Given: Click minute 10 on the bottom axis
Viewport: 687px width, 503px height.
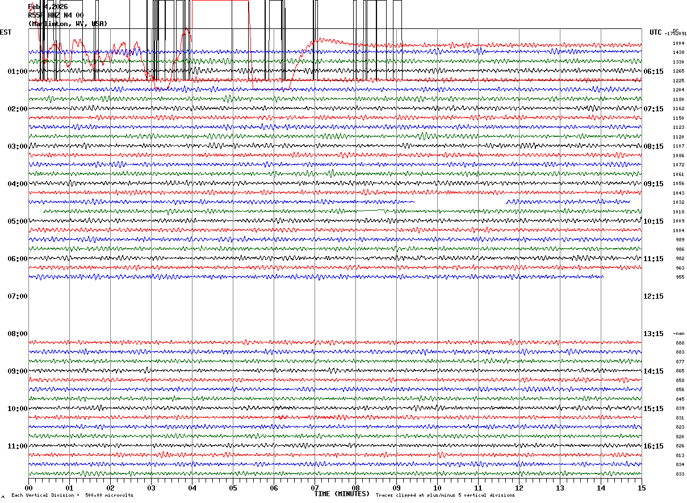Looking at the screenshot, I should tap(437, 488).
